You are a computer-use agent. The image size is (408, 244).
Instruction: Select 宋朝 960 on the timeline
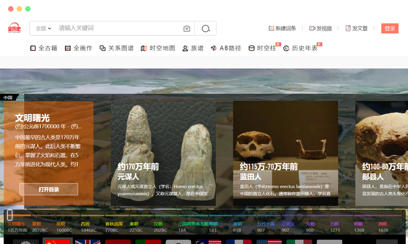[310, 227]
